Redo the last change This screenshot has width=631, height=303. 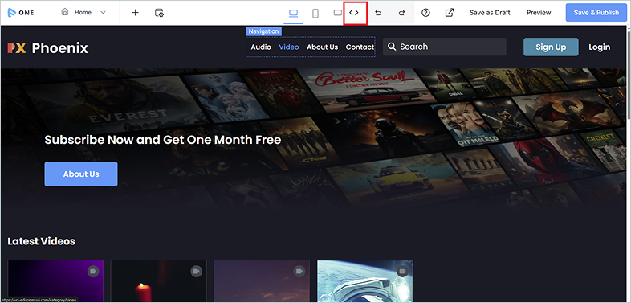[401, 13]
